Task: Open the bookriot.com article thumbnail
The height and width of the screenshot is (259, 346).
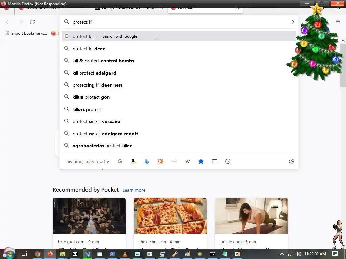Action: pyautogui.click(x=89, y=215)
